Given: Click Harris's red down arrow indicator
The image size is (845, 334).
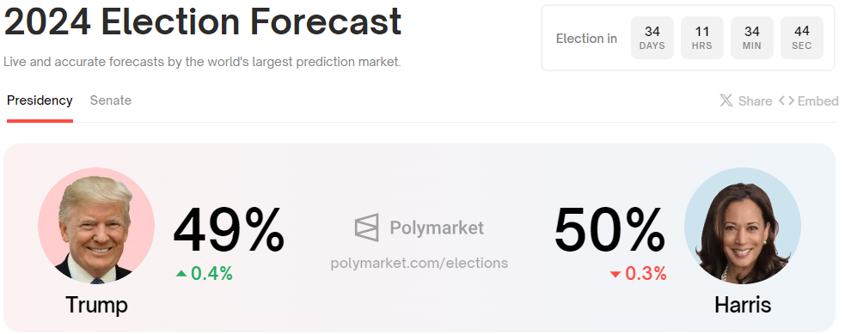Looking at the screenshot, I should (x=615, y=274).
